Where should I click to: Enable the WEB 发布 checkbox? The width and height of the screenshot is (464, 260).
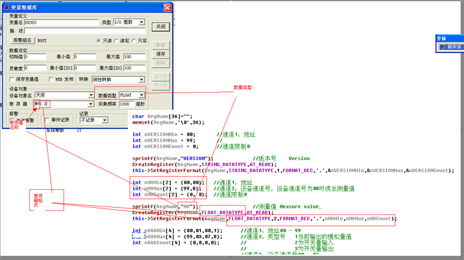click(x=51, y=79)
